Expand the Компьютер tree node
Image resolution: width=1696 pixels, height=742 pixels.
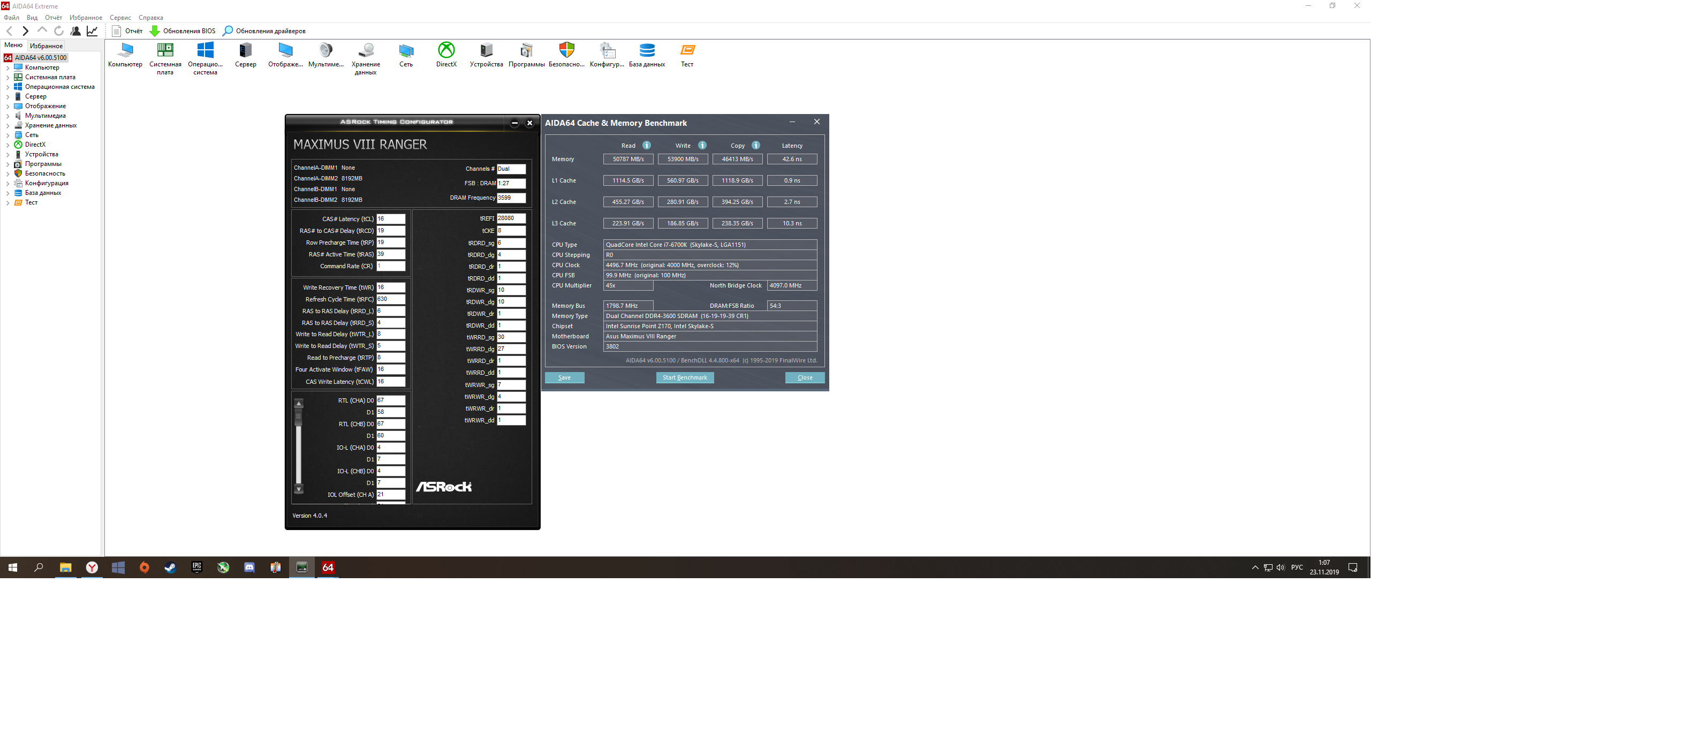[x=8, y=68]
